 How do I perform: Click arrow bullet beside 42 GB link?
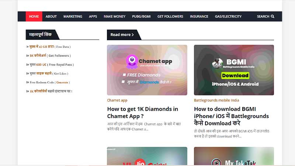[x=27, y=47]
